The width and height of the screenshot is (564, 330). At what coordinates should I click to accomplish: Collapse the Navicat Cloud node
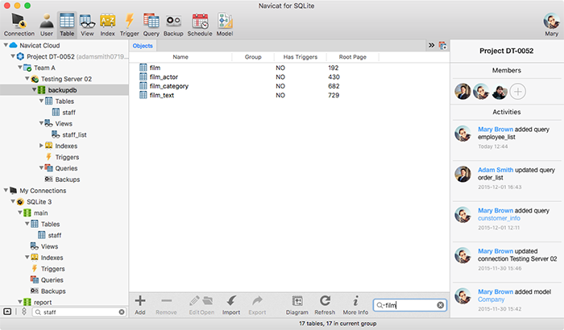coord(6,45)
